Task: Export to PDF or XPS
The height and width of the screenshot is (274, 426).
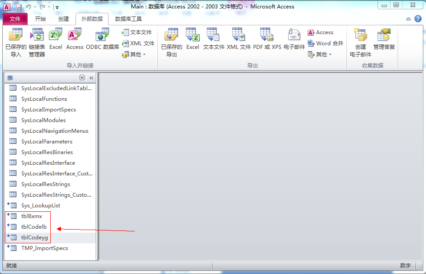Action: [267, 39]
